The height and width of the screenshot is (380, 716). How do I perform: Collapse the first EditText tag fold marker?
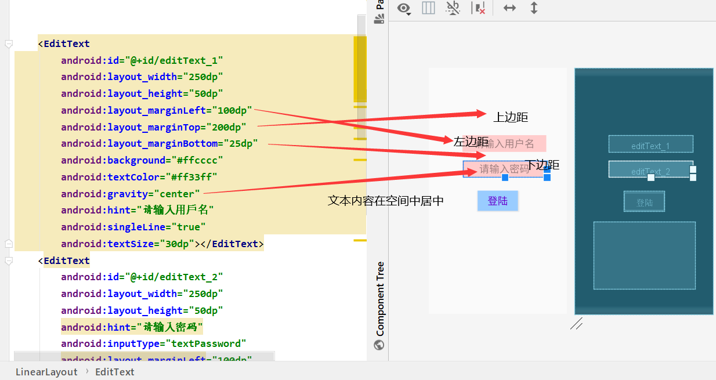pyautogui.click(x=8, y=44)
